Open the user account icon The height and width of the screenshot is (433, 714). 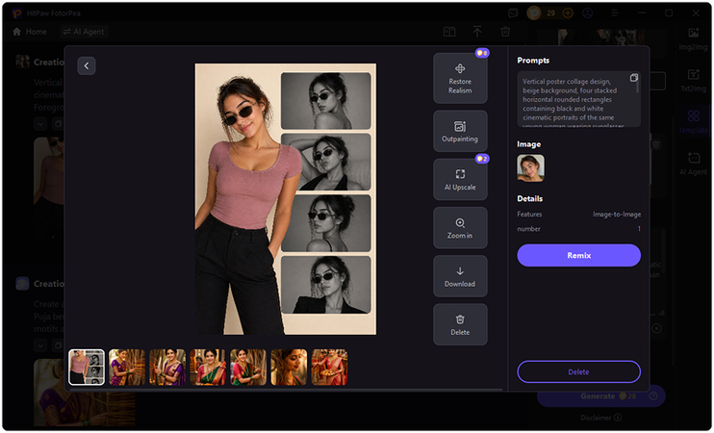587,13
